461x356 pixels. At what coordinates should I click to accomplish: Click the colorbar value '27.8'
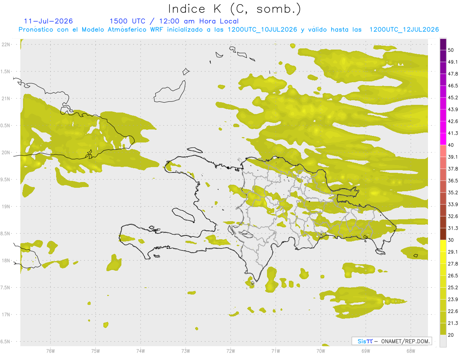point(453,264)
